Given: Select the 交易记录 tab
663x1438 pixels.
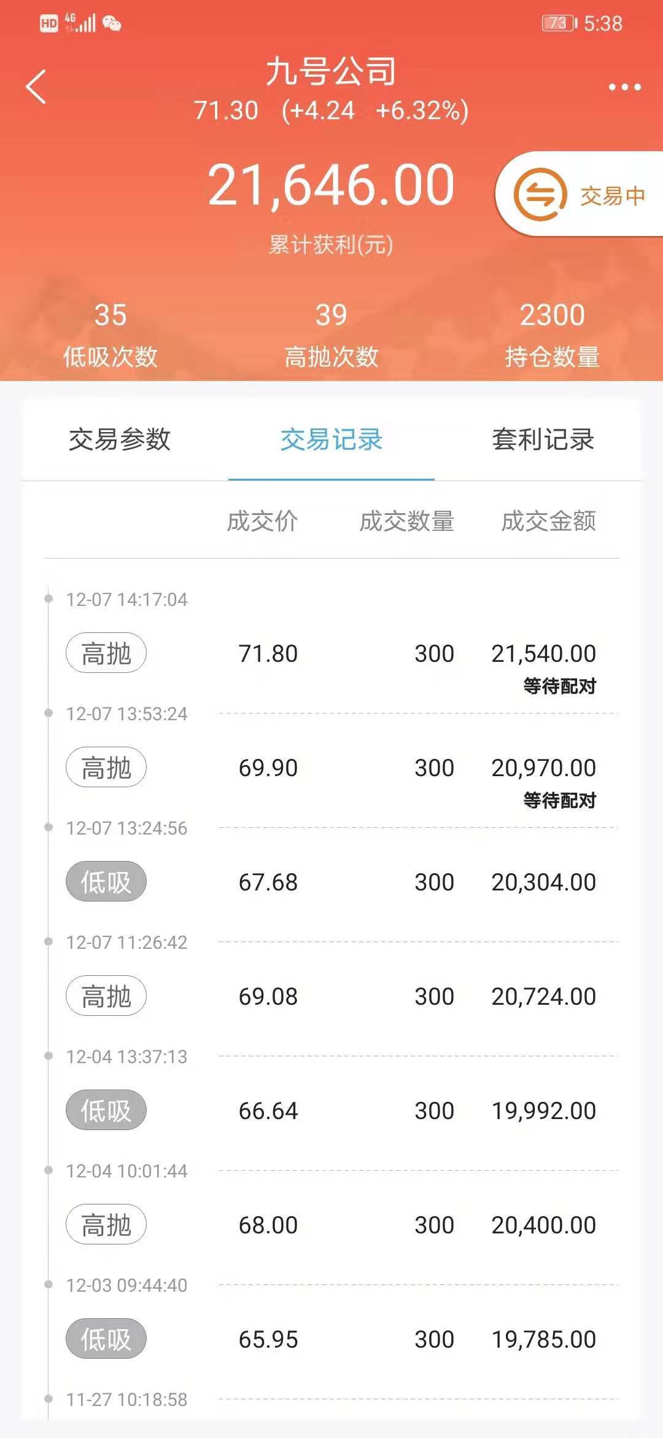Looking at the screenshot, I should 331,440.
